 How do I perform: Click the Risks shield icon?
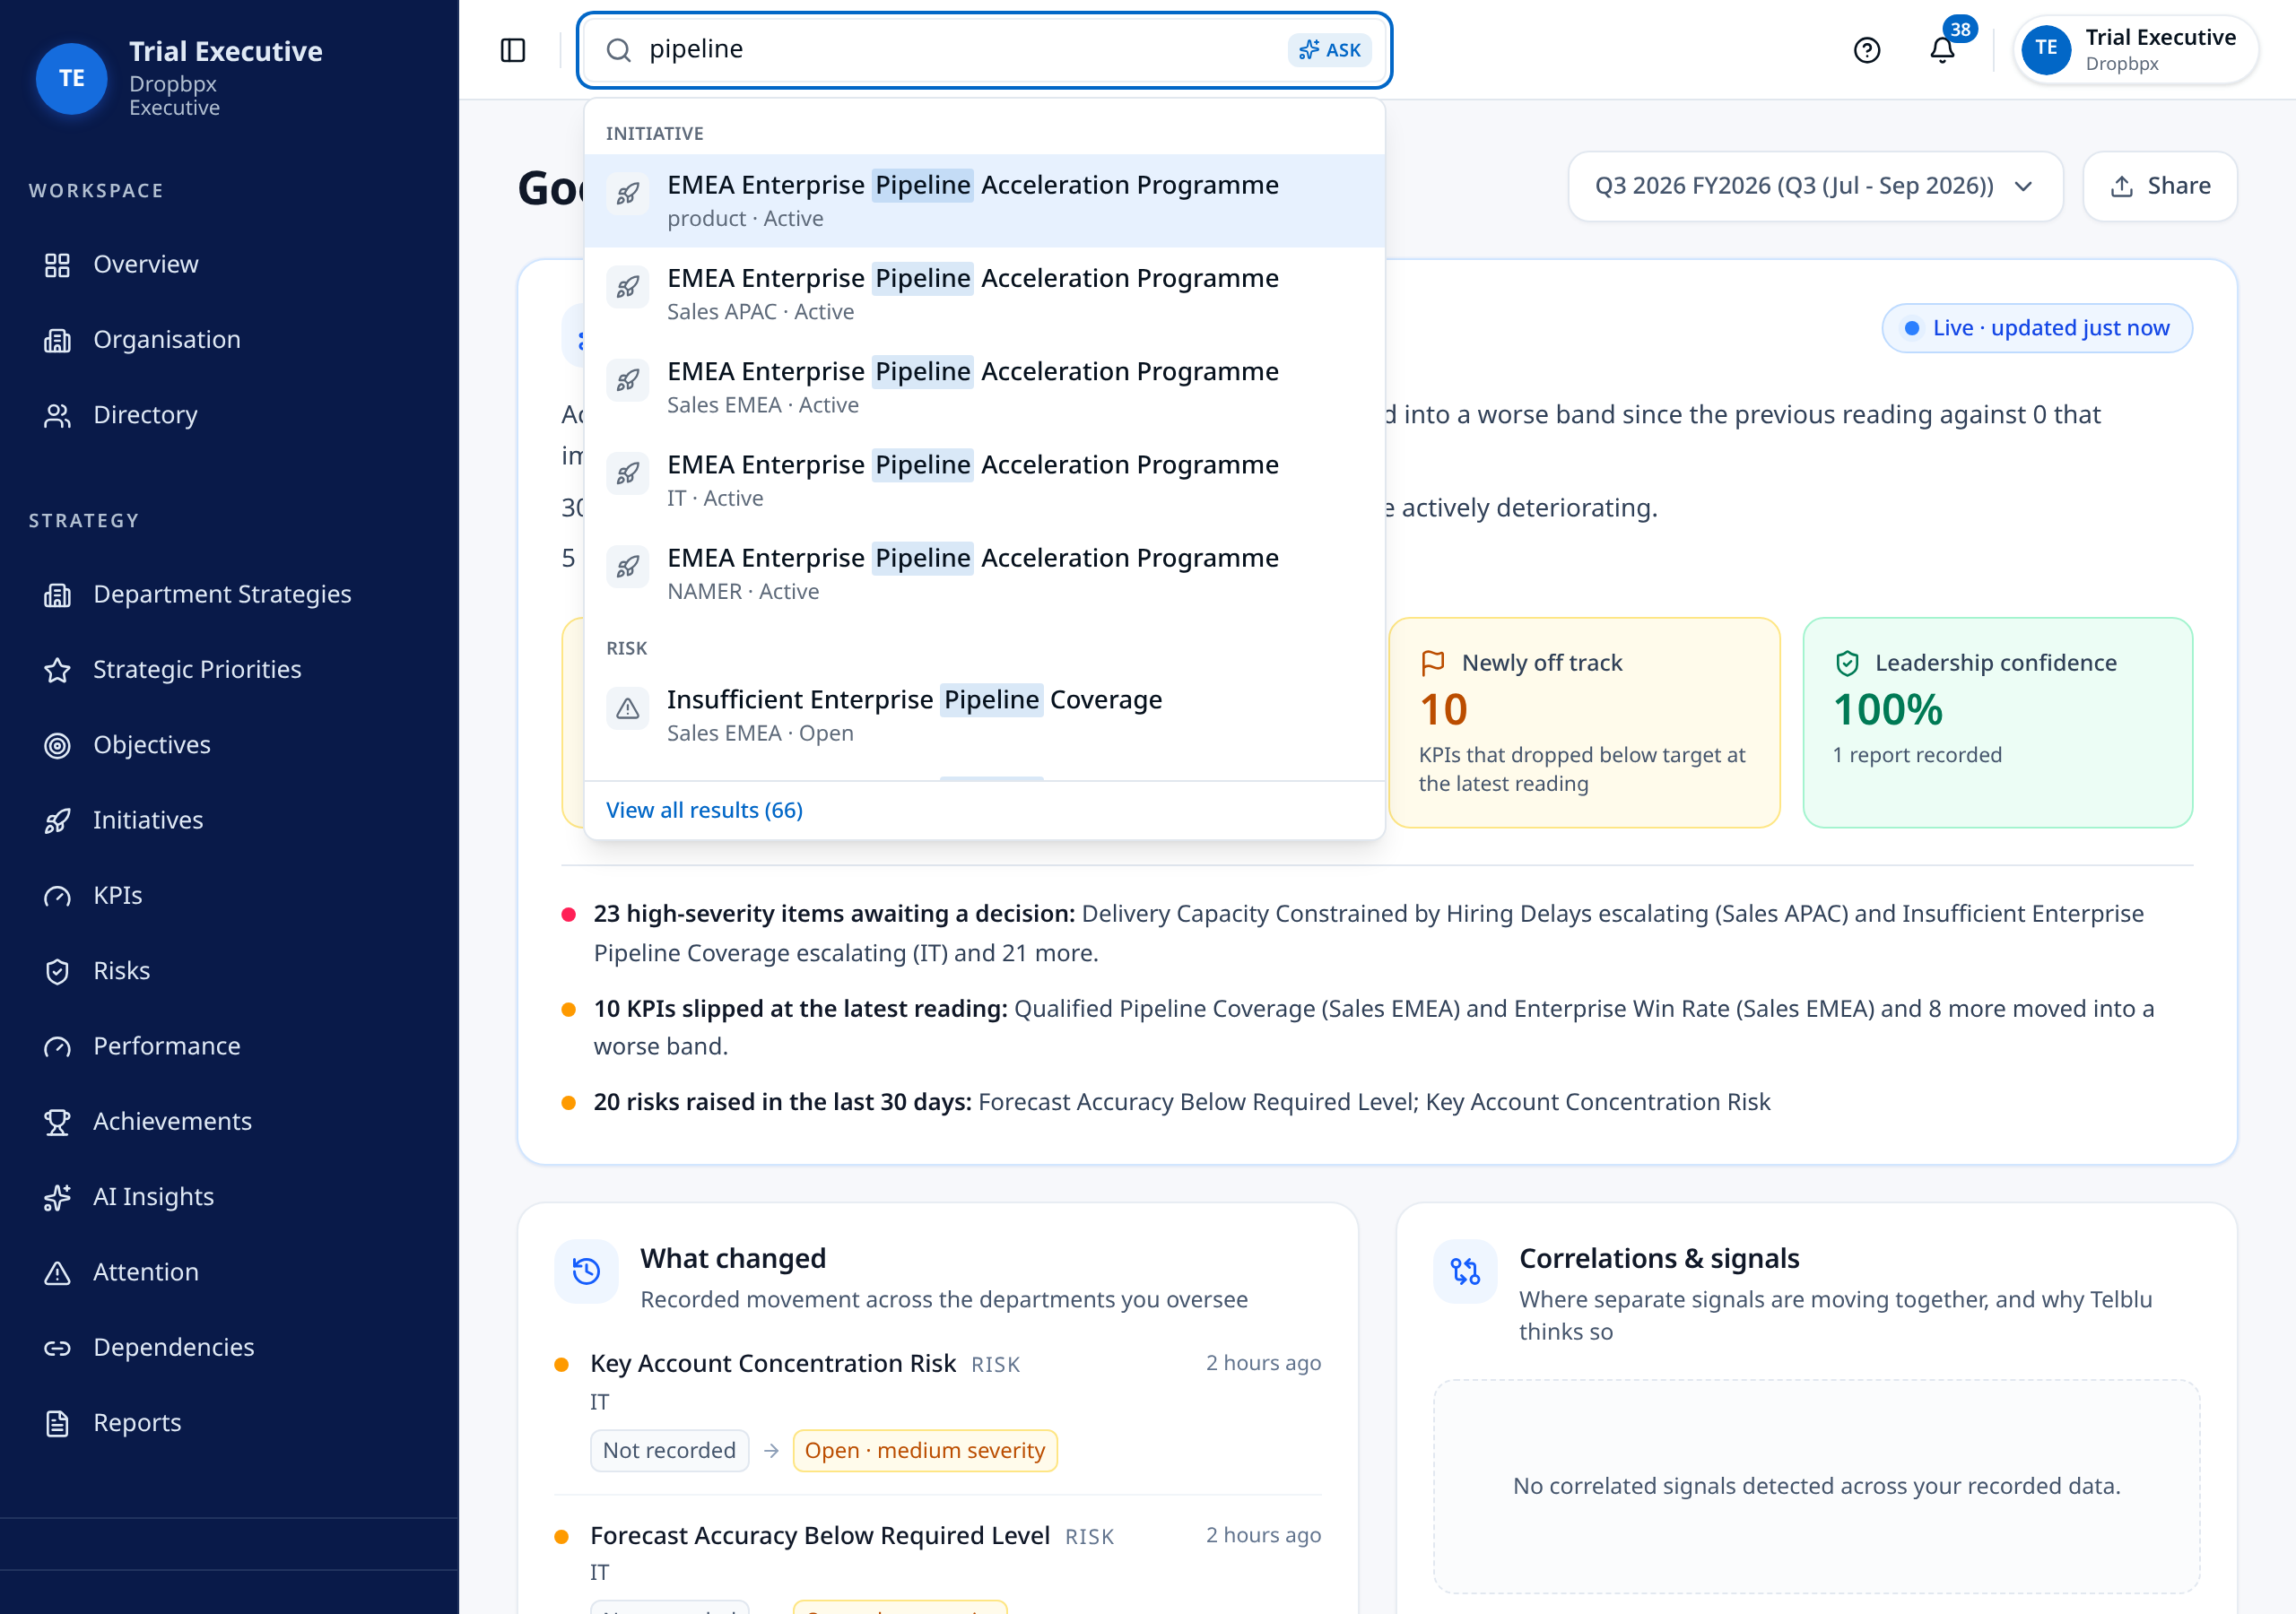[x=57, y=971]
